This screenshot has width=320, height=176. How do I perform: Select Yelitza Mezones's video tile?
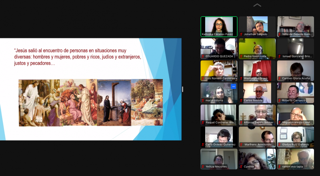point(219,159)
